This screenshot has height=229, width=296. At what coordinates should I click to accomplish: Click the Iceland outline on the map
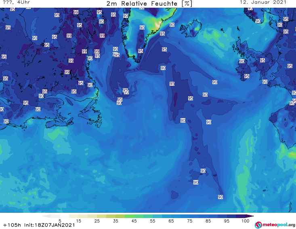(x=191, y=28)
